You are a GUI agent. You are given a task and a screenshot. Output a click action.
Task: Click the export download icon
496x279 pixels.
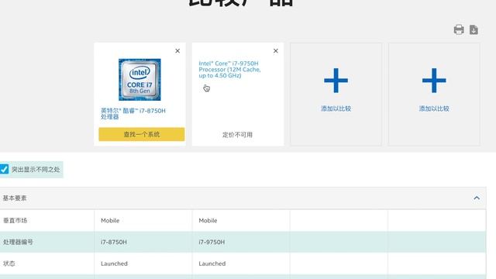474,29
